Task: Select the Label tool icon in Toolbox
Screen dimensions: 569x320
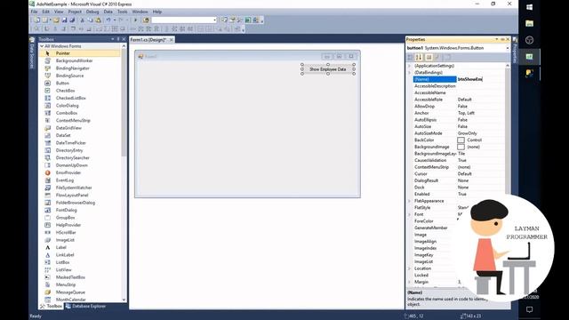Action: point(47,247)
